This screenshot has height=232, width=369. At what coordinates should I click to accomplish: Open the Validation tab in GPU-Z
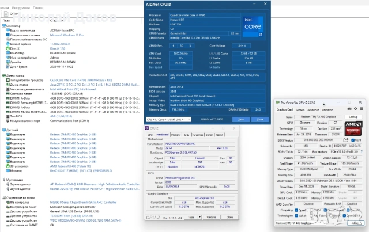[327, 110]
